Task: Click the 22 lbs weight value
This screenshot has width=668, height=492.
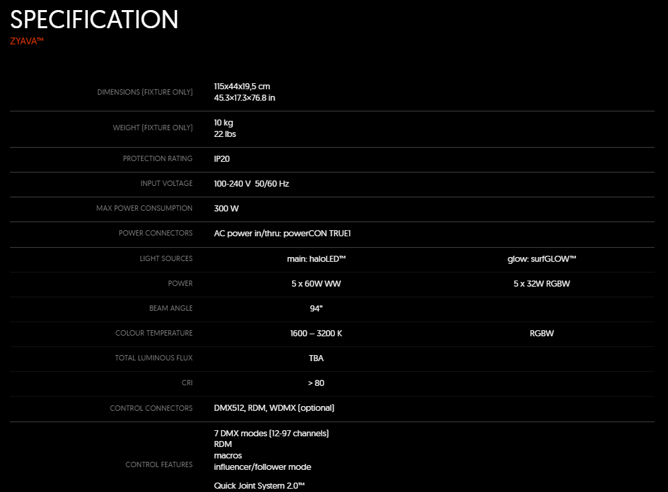Action: [225, 134]
